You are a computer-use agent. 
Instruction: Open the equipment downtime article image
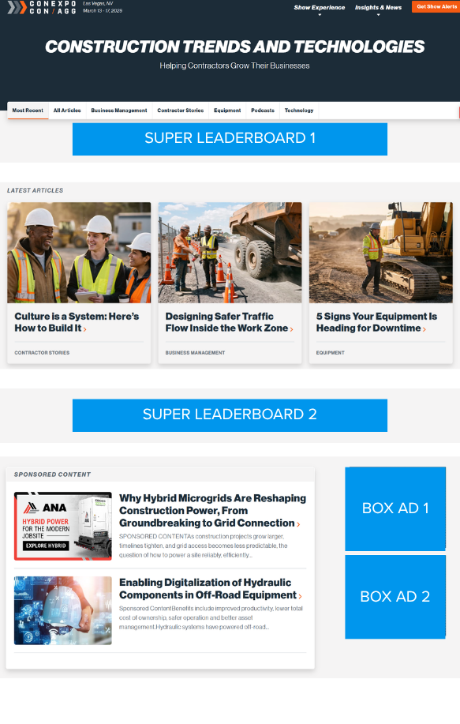tap(380, 253)
